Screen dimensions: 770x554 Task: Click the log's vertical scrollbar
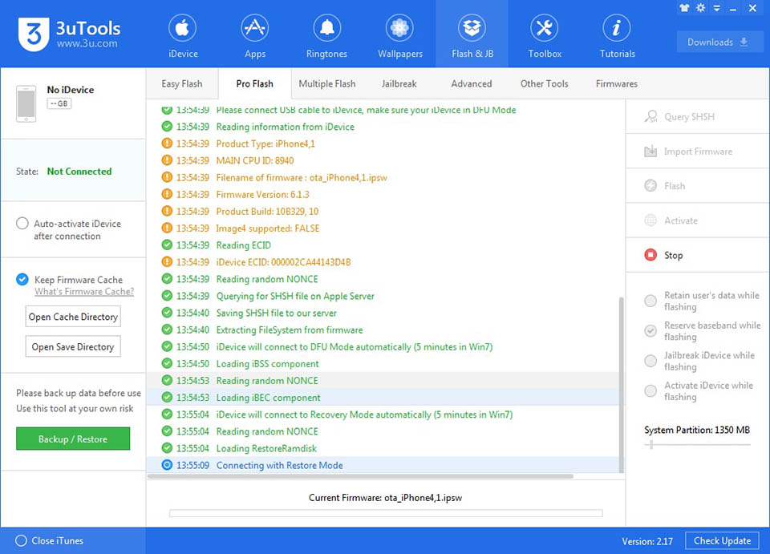[622, 385]
